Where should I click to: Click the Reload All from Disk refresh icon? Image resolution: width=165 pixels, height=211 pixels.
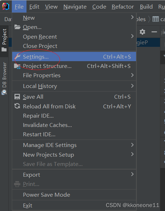click(x=17, y=106)
